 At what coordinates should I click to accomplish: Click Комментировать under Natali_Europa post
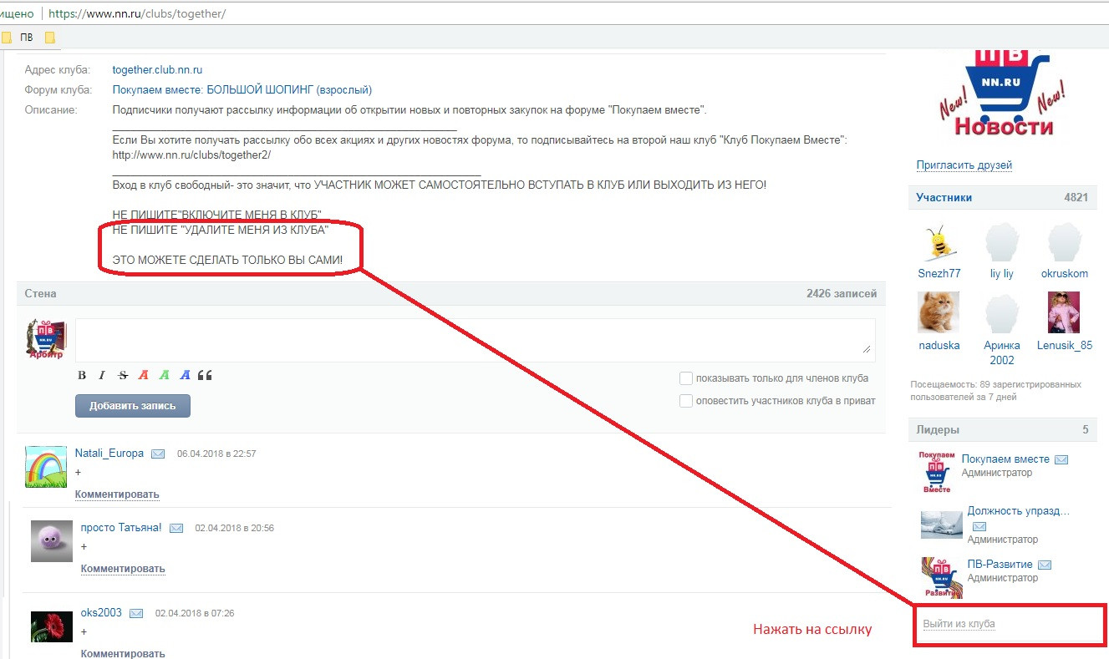tap(117, 494)
